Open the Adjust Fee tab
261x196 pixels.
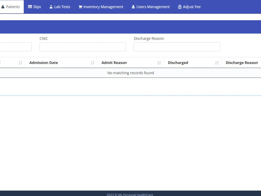[189, 7]
